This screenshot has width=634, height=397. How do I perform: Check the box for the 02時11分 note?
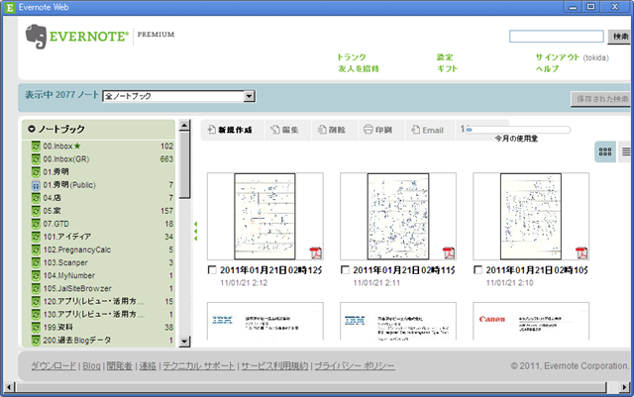click(345, 269)
